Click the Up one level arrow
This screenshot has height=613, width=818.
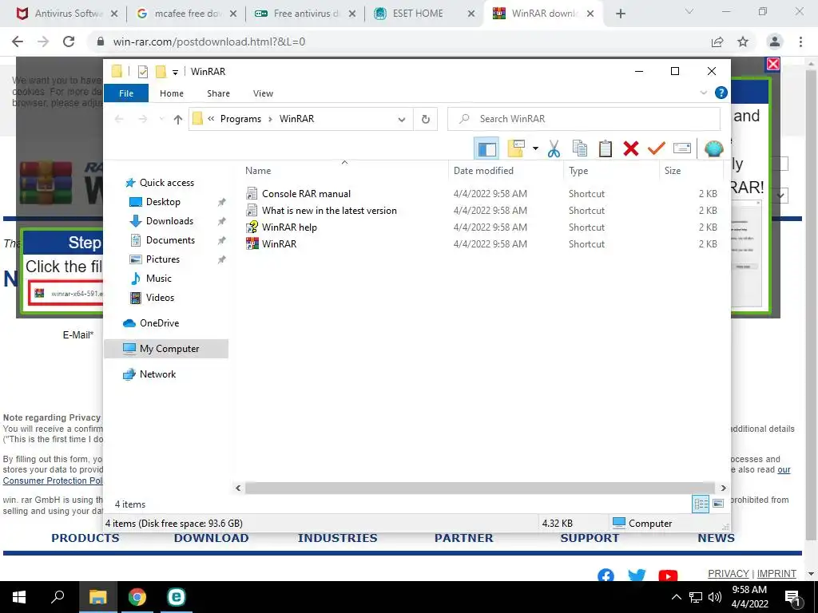click(178, 120)
